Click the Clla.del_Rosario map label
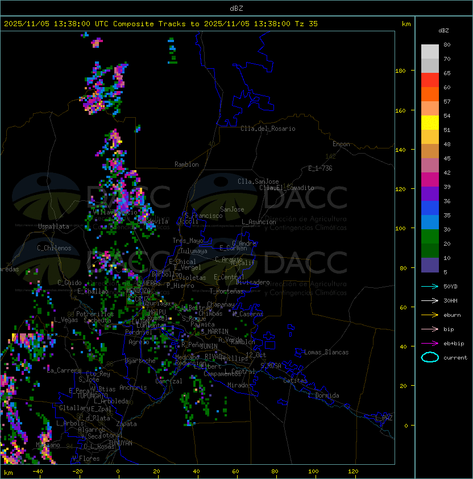Viewport: 473px width, 479px height. click(268, 129)
